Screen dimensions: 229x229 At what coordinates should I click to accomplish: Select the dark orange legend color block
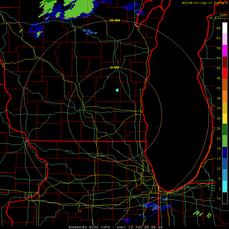click(225, 84)
